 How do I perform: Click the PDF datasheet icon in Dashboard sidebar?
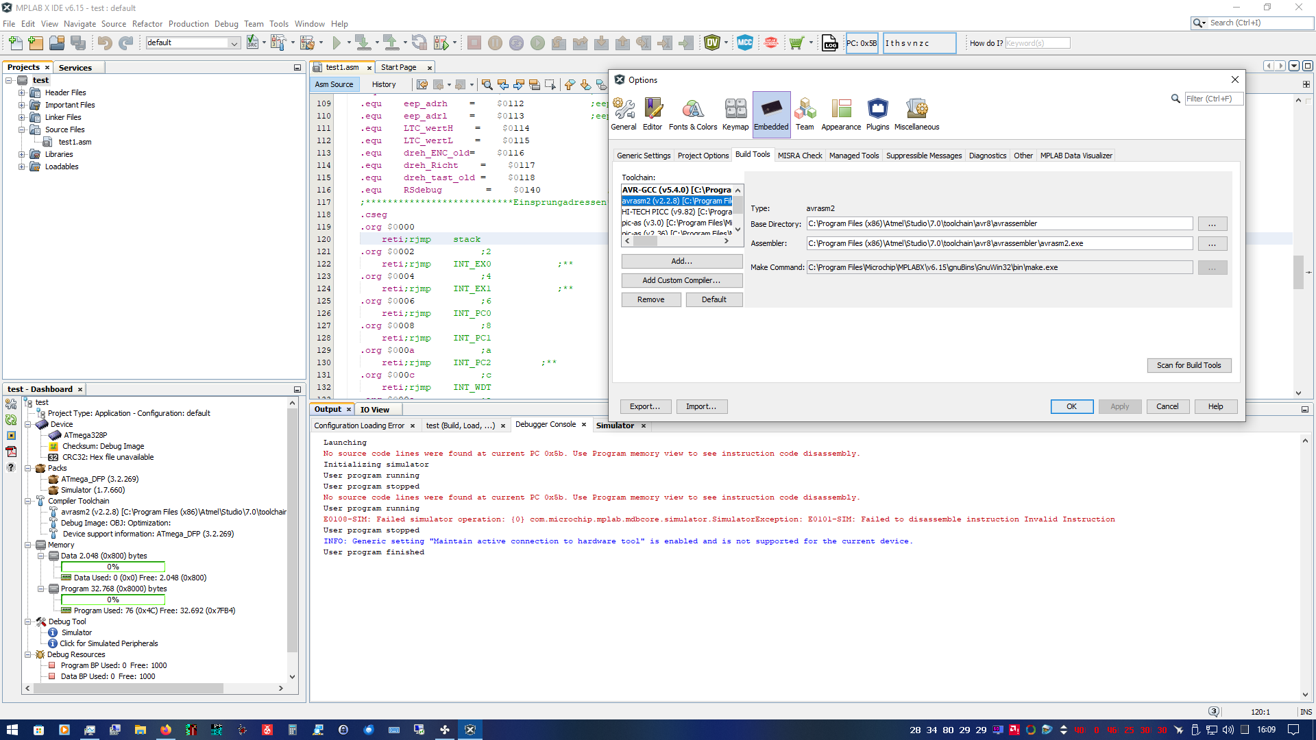(11, 451)
